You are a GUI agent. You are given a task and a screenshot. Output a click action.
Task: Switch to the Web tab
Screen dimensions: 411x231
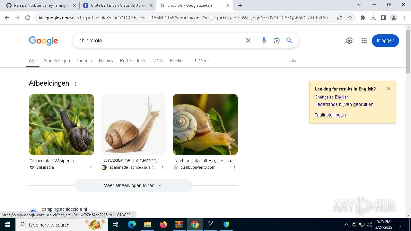click(158, 61)
